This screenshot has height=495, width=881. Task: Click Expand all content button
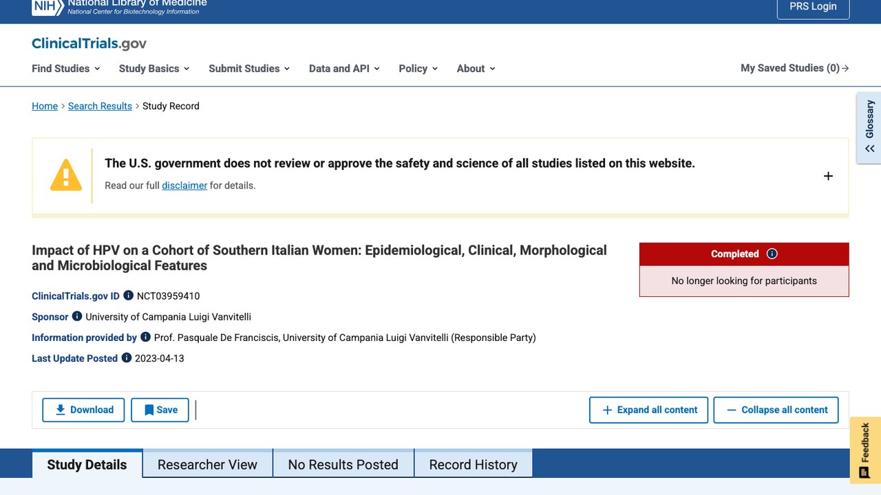point(648,410)
